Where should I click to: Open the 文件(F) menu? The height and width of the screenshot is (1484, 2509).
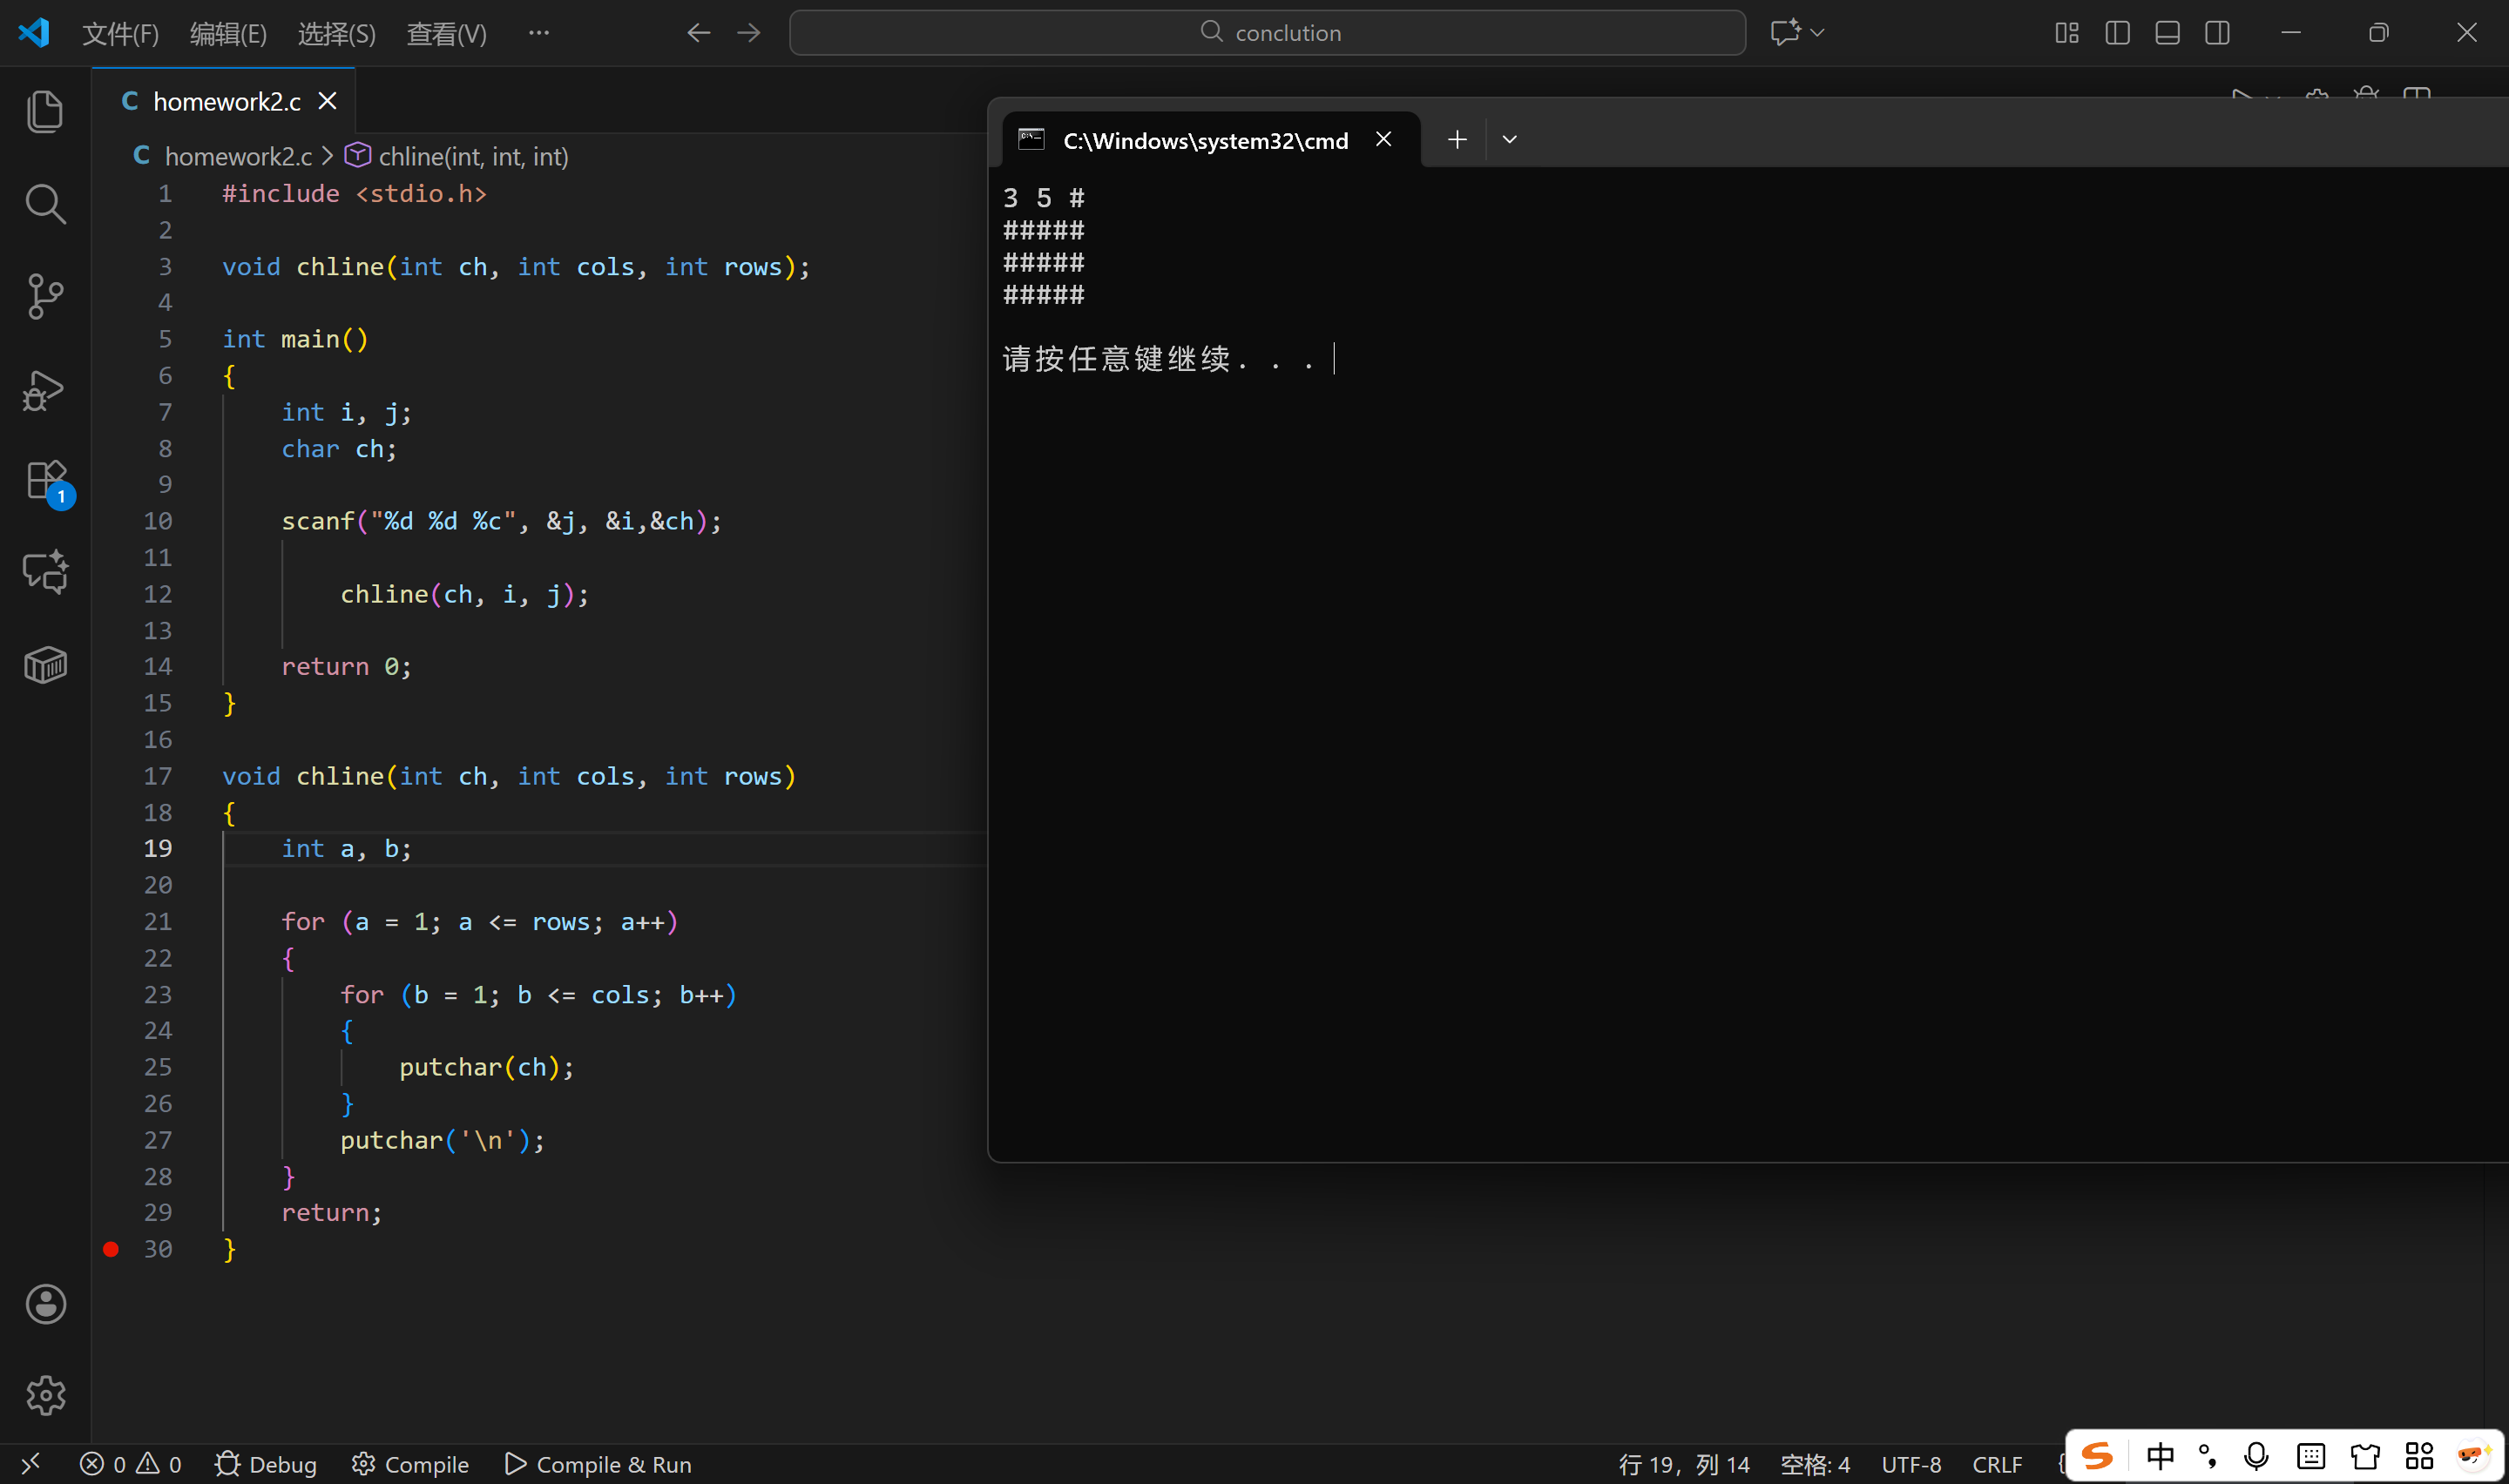pos(120,34)
